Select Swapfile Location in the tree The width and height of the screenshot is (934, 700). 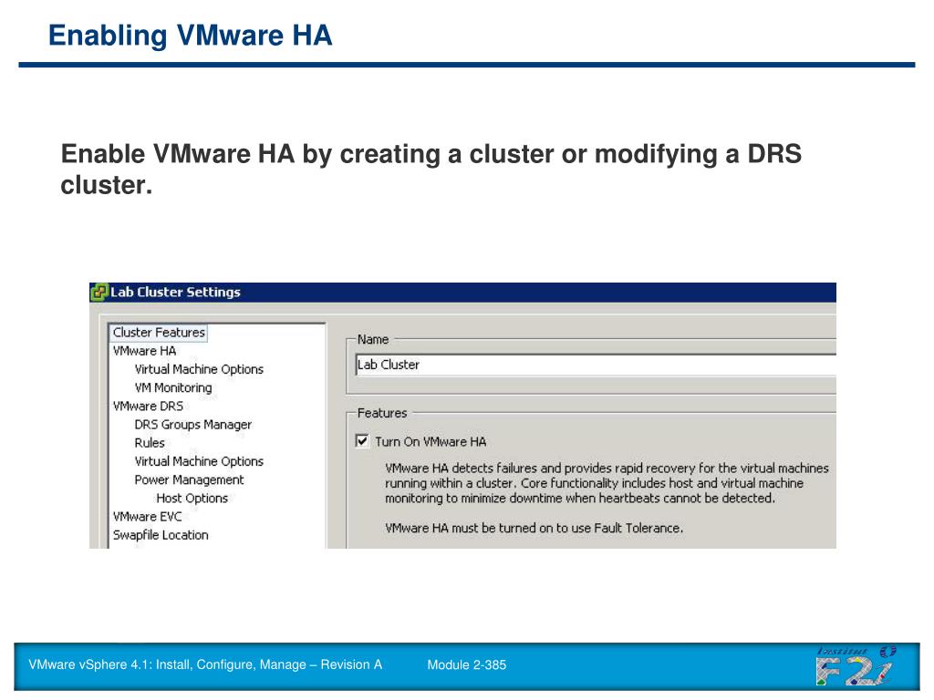(161, 535)
